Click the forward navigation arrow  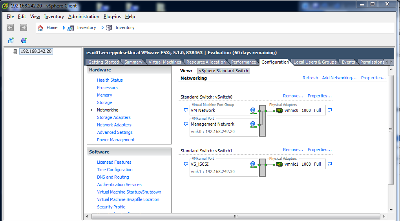pos(24,27)
